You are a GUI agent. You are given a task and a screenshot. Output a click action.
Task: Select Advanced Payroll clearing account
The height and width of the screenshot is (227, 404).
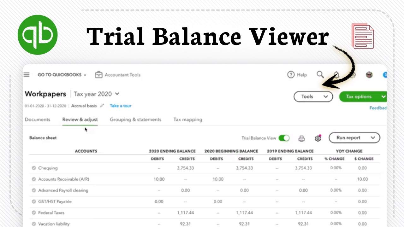[x=63, y=190]
